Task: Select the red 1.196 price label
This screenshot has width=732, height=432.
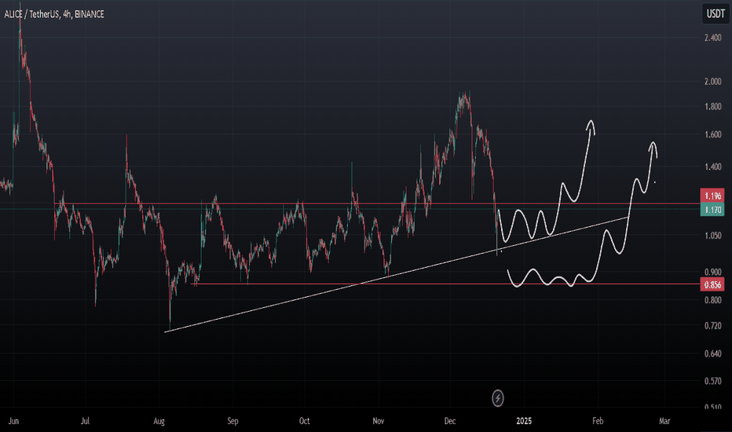Action: pos(712,196)
